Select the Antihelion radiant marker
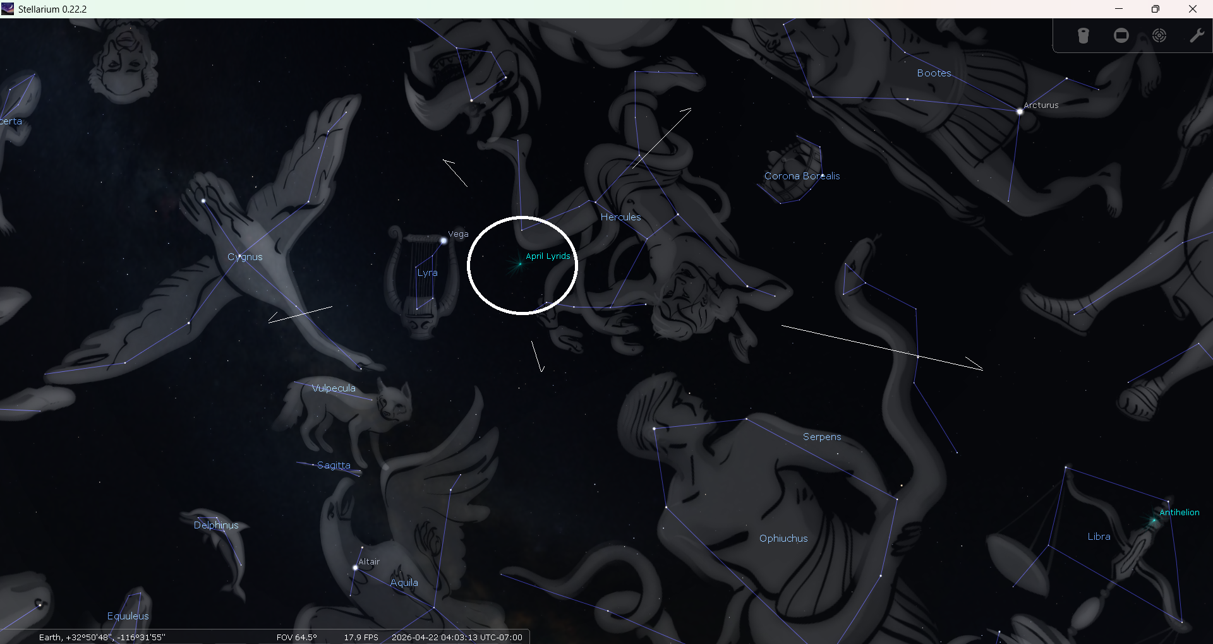1213x644 pixels. pyautogui.click(x=1154, y=521)
